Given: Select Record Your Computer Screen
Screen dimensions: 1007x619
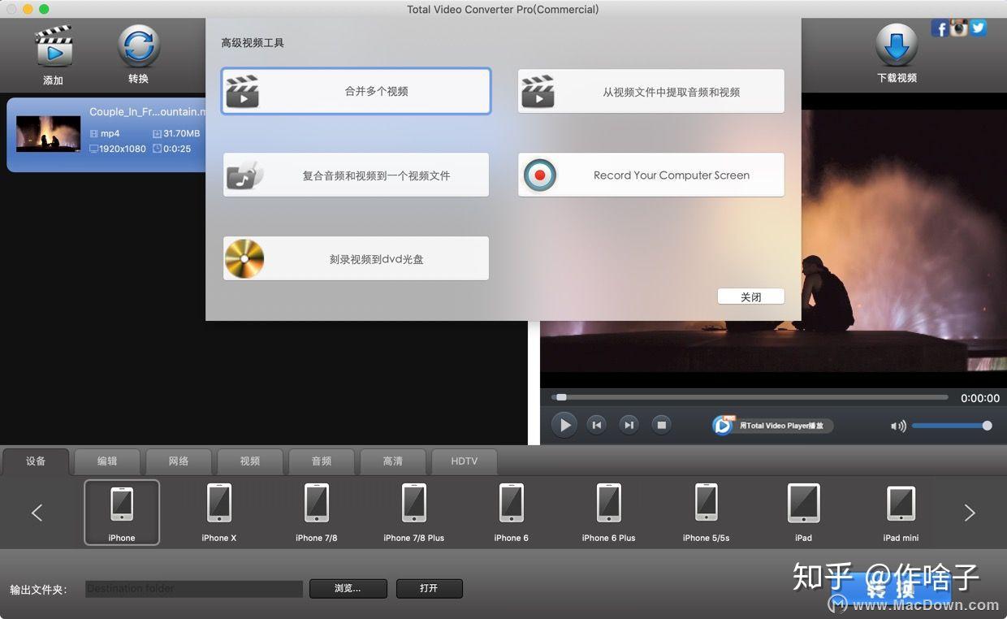Looking at the screenshot, I should pyautogui.click(x=651, y=175).
